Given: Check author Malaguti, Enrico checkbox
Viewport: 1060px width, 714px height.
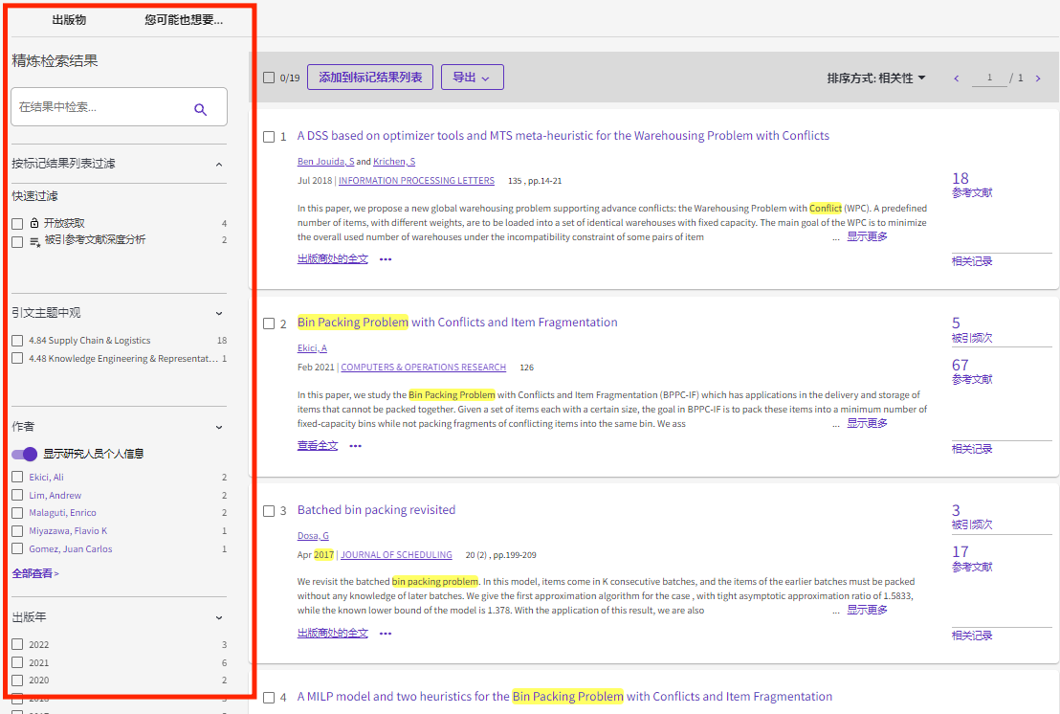Looking at the screenshot, I should pyautogui.click(x=17, y=512).
